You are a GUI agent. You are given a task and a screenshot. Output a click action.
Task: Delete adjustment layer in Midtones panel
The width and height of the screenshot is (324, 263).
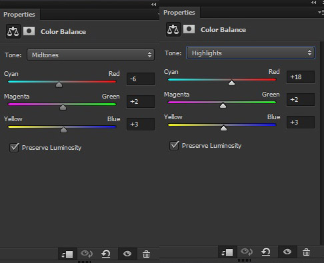[146, 254]
